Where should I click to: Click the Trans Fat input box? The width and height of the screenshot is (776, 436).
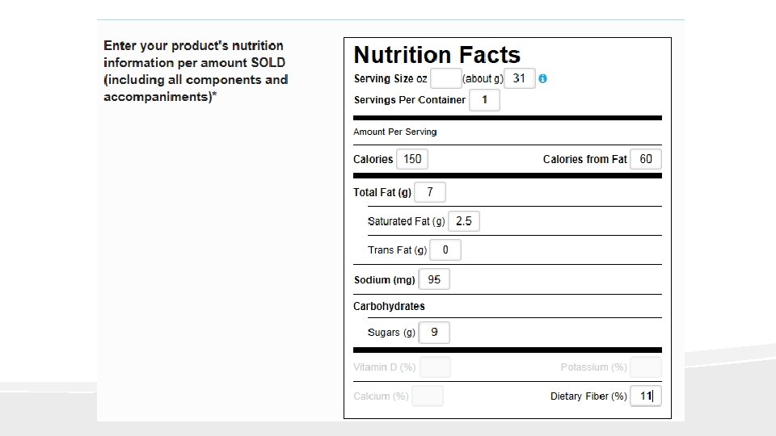pos(445,249)
